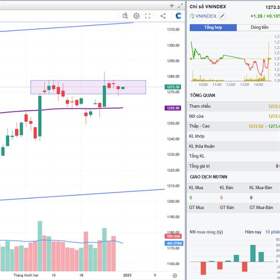This screenshot has width=280, height=280.
Task: Click the KL Bán column header
Action: pyautogui.click(x=226, y=188)
